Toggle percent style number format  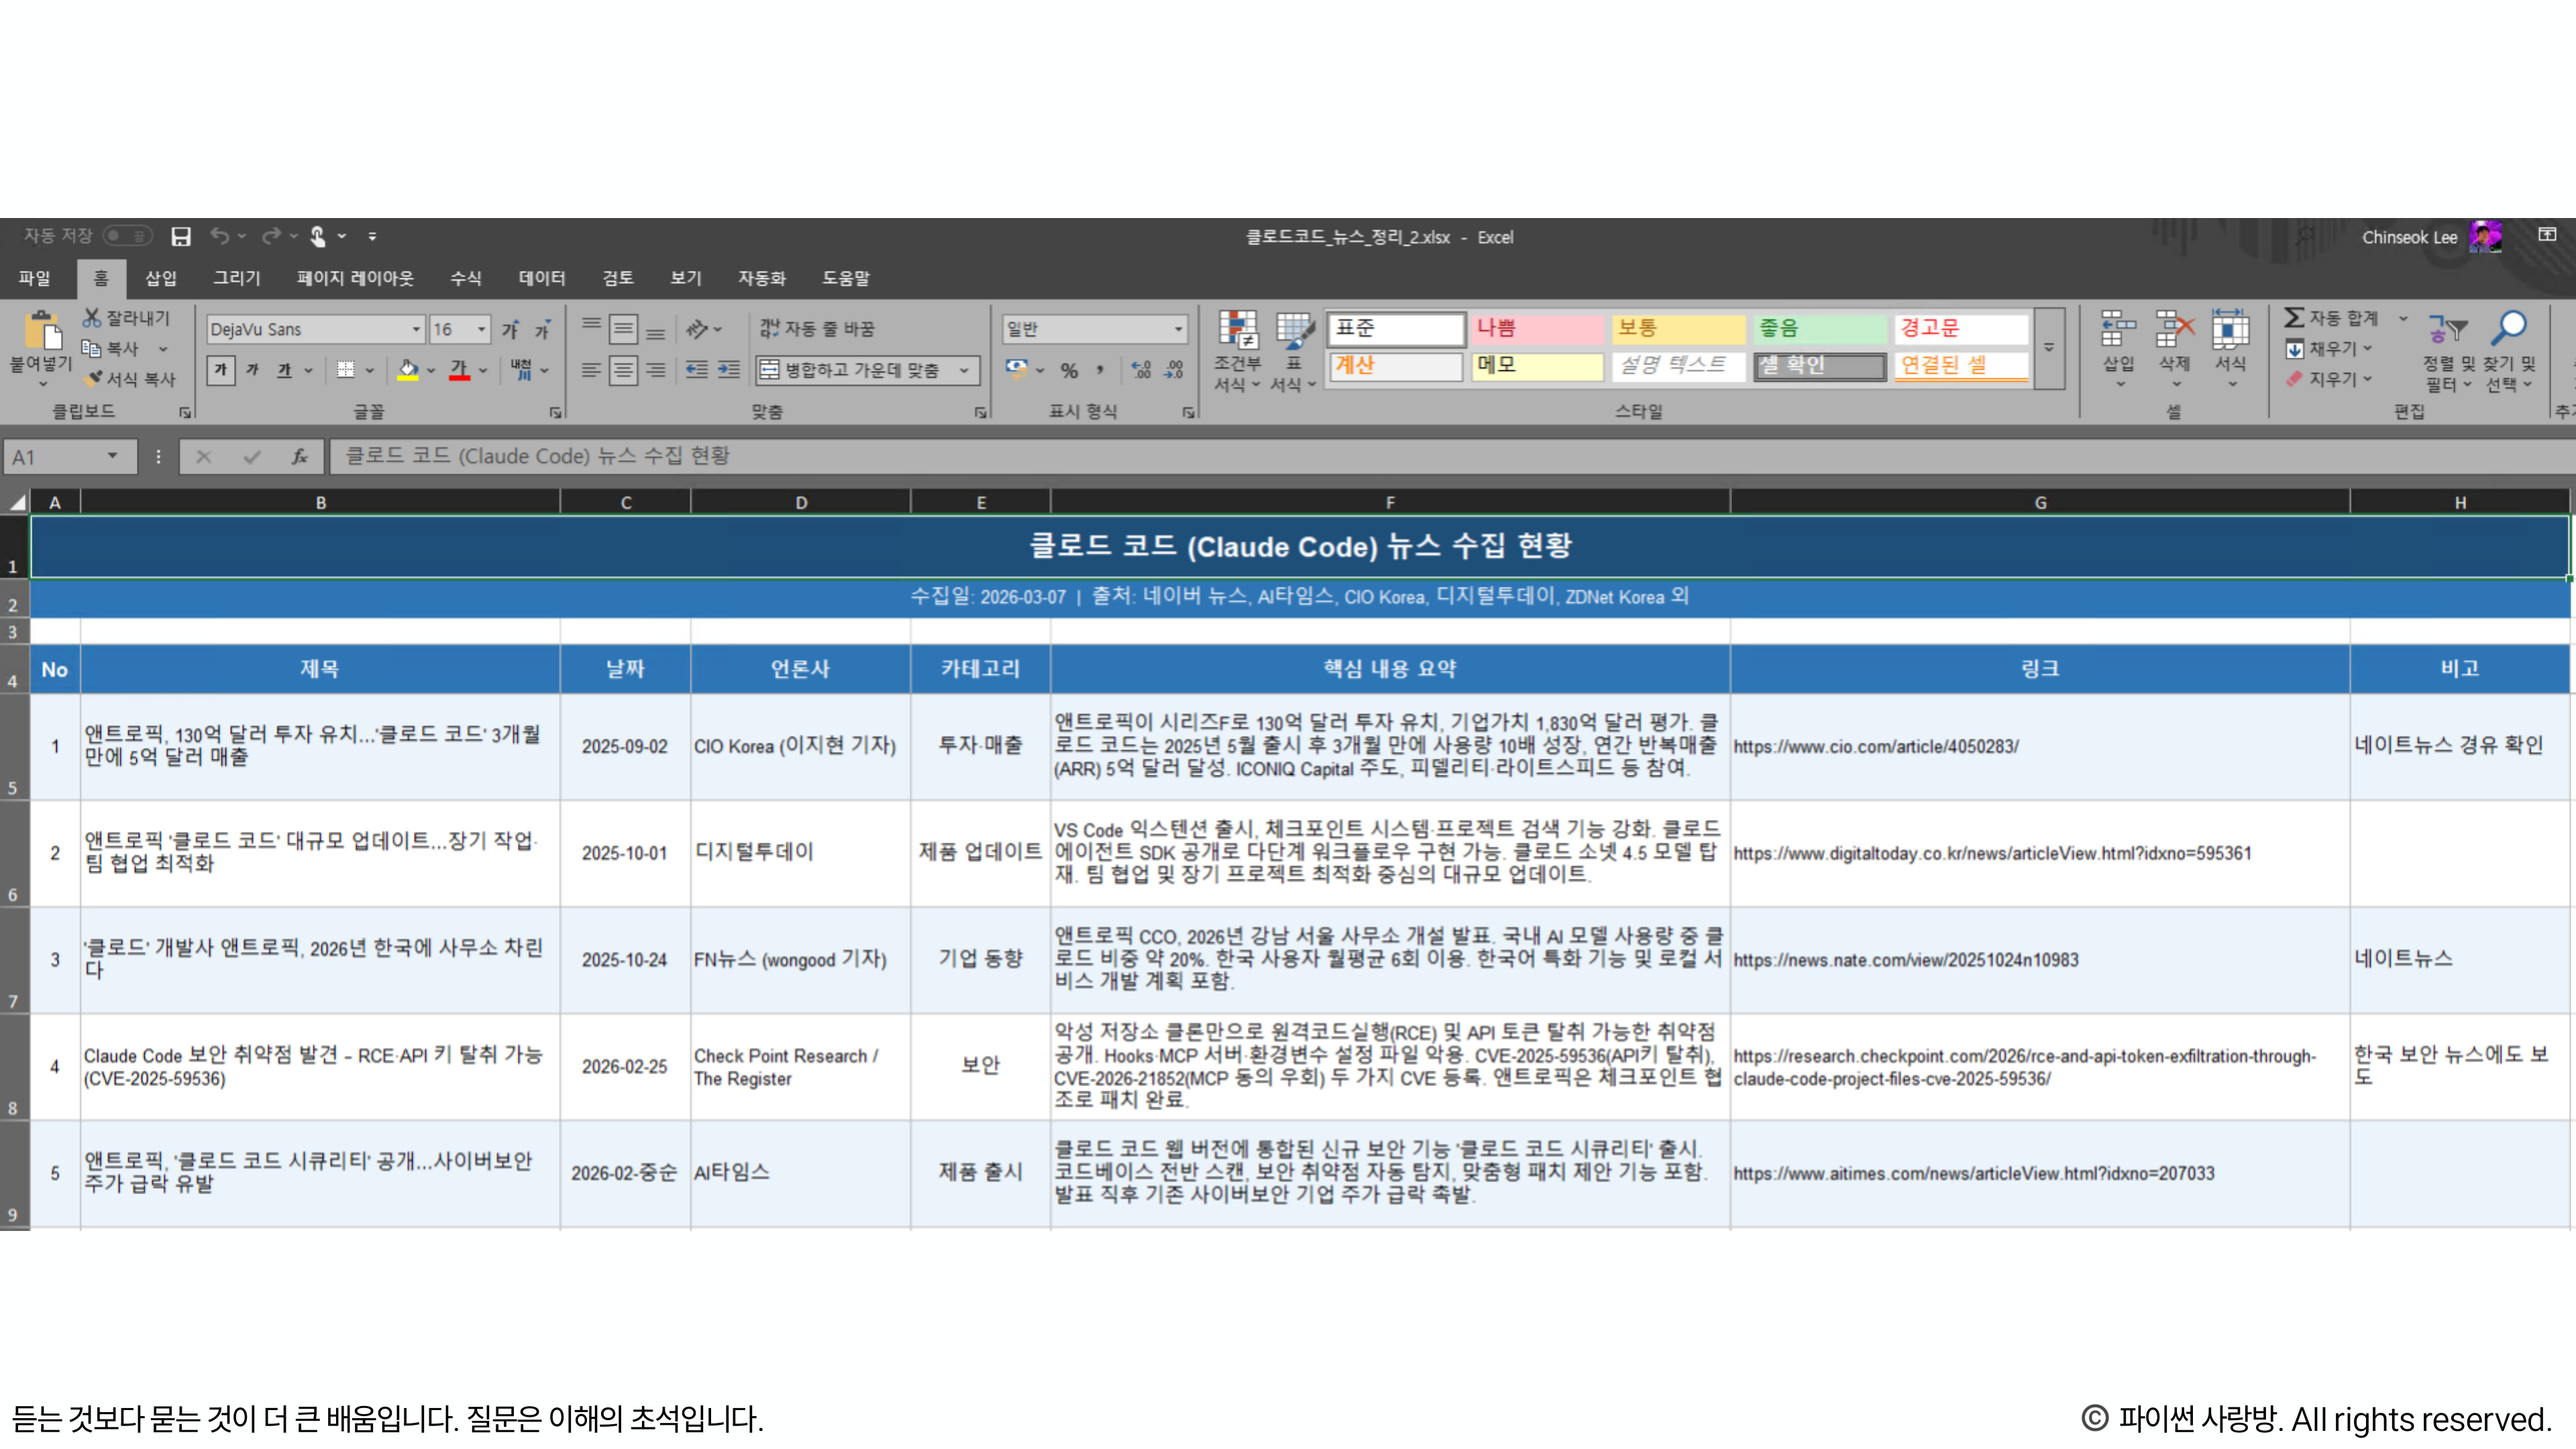coord(1068,370)
